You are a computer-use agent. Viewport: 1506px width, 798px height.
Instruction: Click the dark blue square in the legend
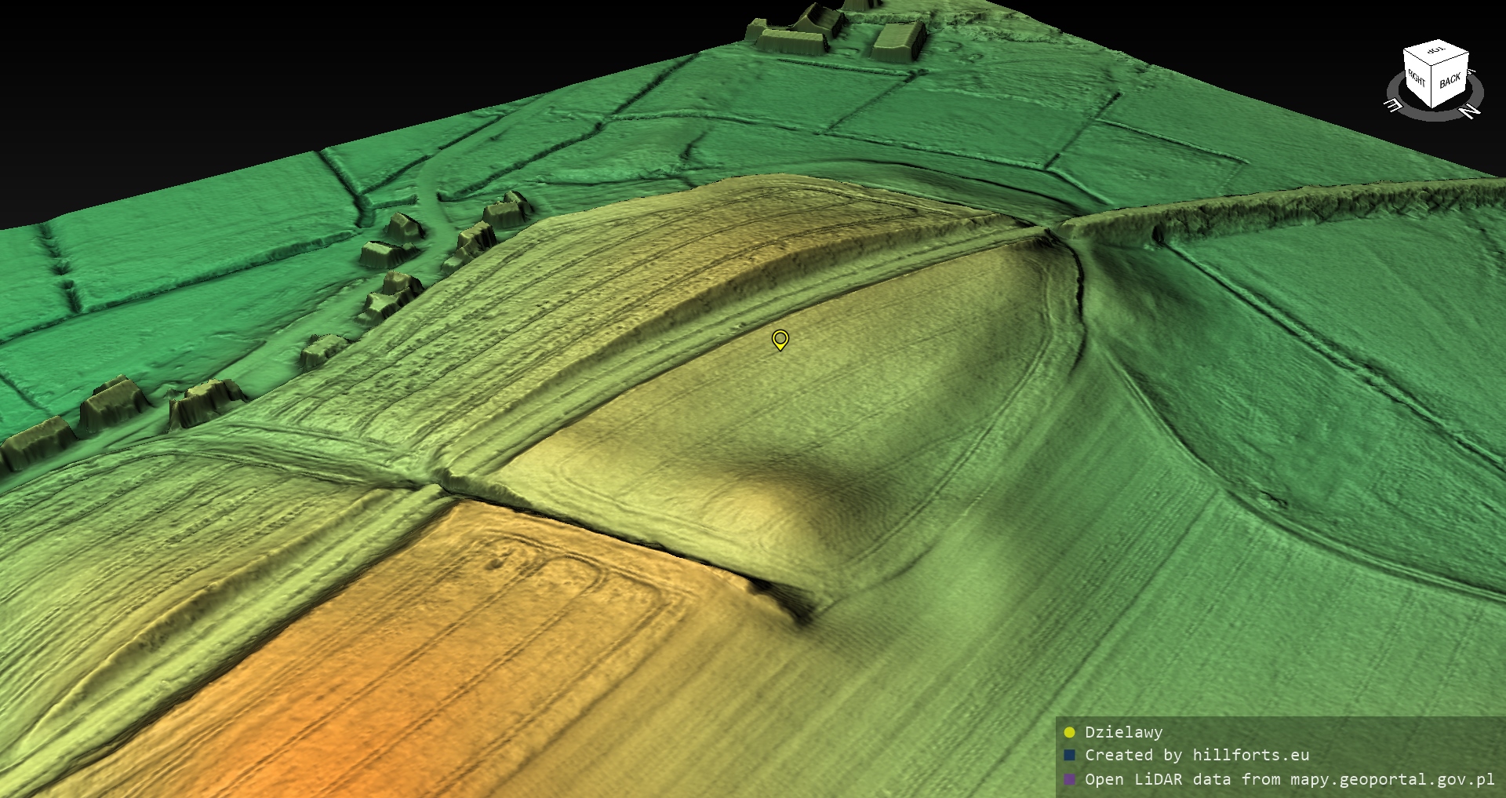point(1069,756)
